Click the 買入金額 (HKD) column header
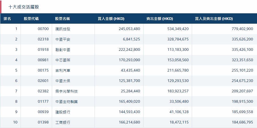The height and width of the screenshot is (128, 257). (111, 19)
